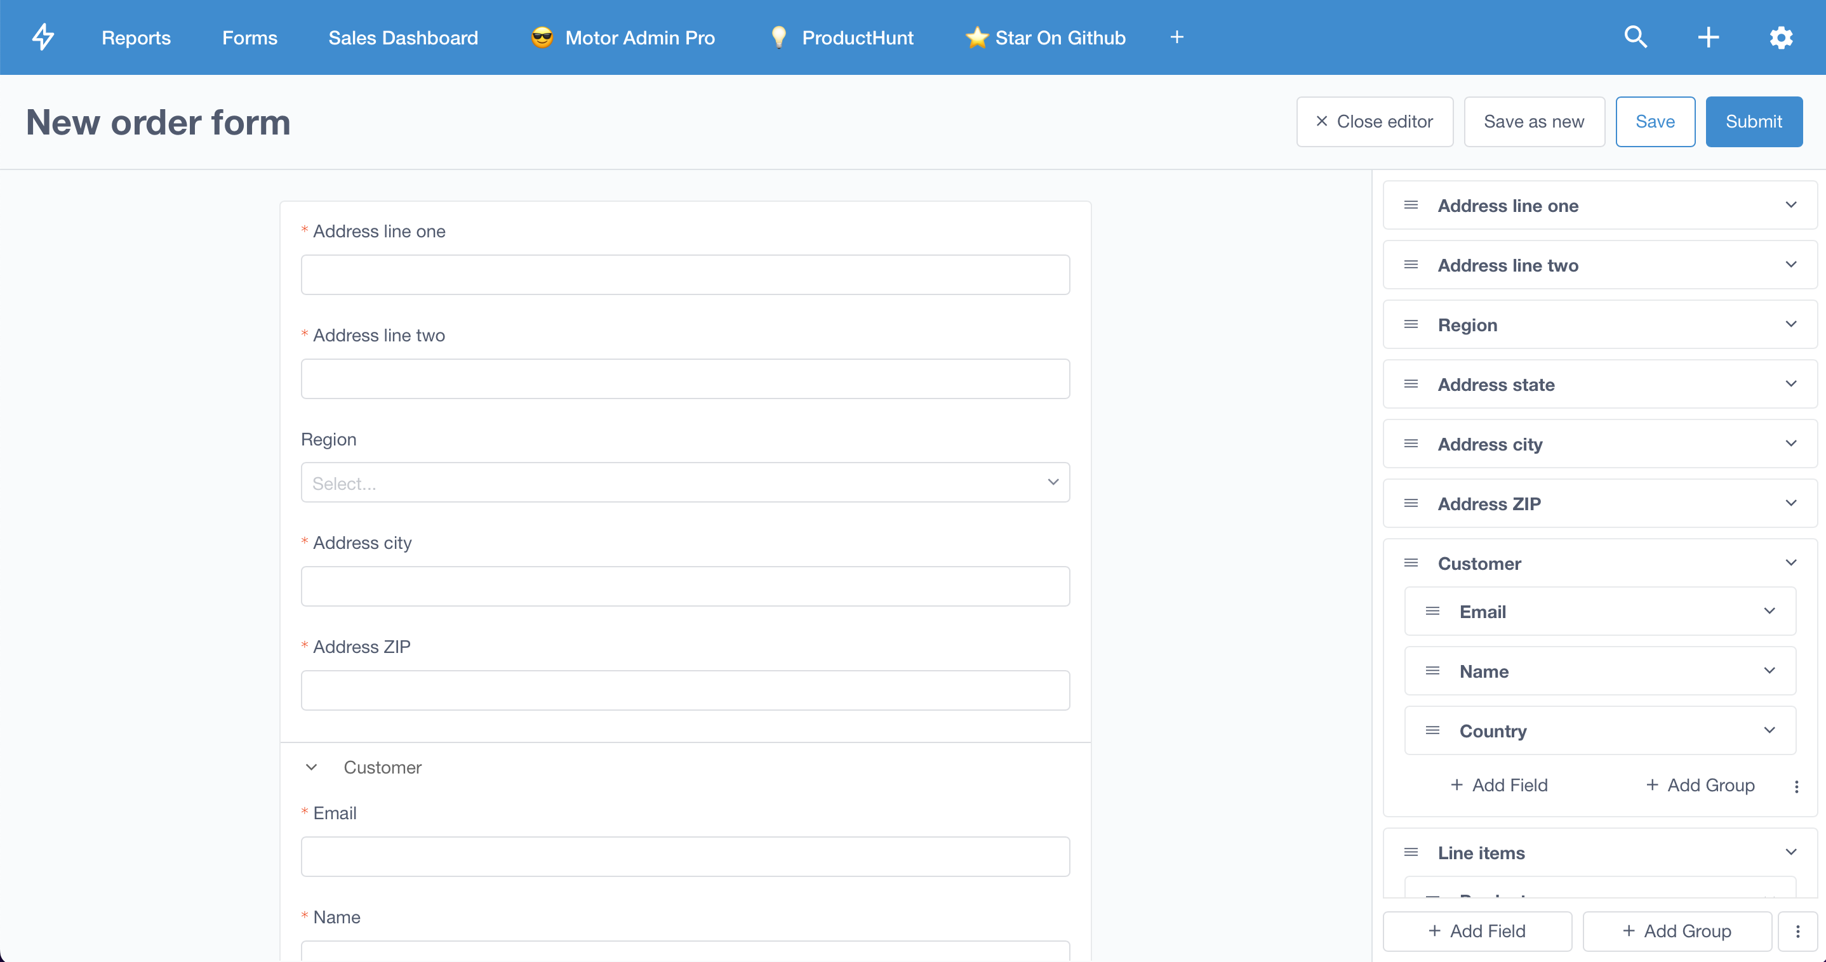The width and height of the screenshot is (1826, 962).
Task: Expand Name field settings chevron
Action: pos(1769,671)
